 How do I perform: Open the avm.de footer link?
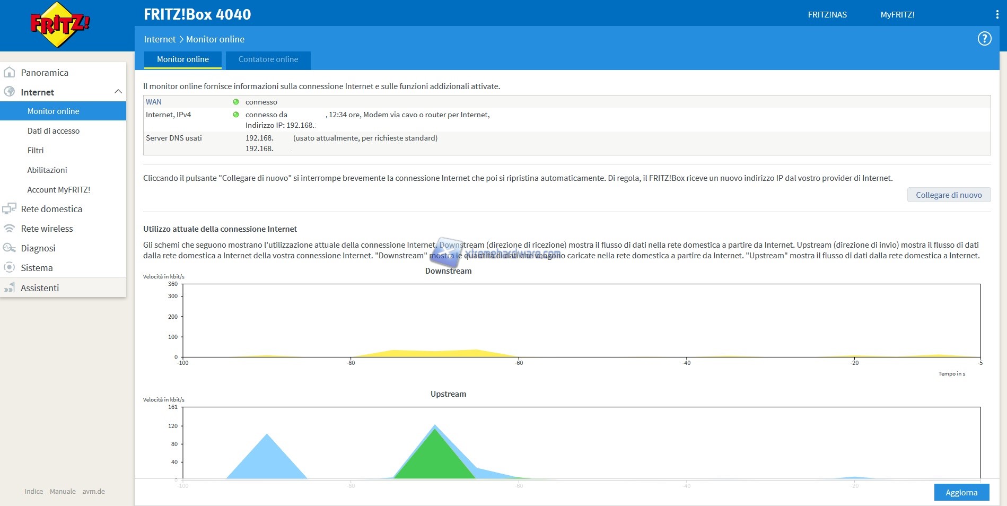tap(93, 492)
